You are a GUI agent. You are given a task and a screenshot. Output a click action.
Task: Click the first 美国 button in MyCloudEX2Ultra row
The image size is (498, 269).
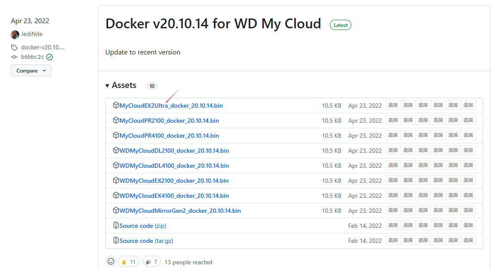pyautogui.click(x=393, y=105)
